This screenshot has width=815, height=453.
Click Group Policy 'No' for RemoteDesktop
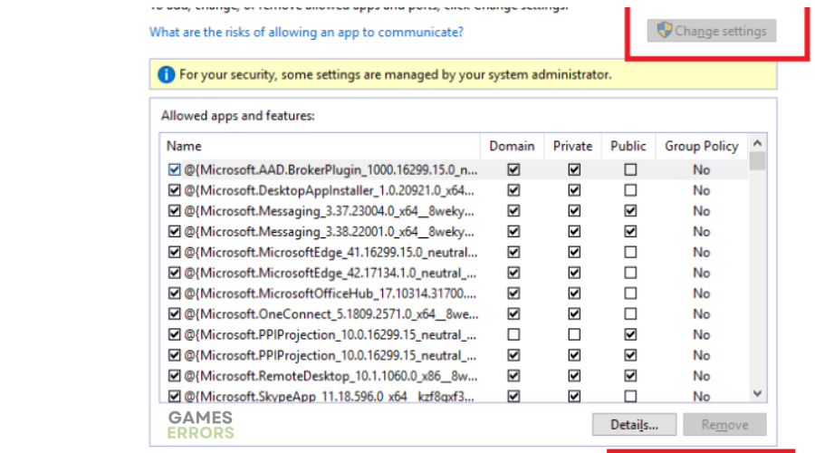(701, 376)
